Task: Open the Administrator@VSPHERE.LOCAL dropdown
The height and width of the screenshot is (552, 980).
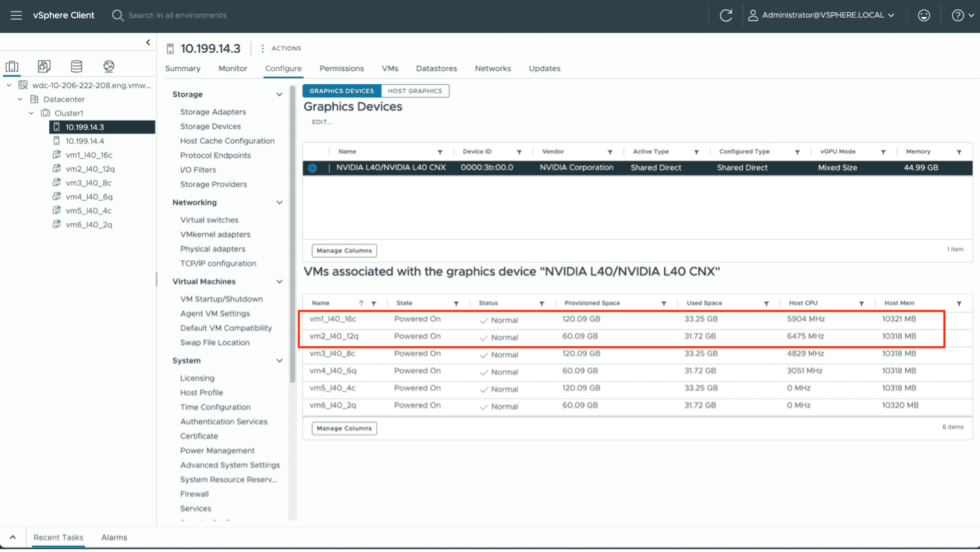Action: pos(822,14)
